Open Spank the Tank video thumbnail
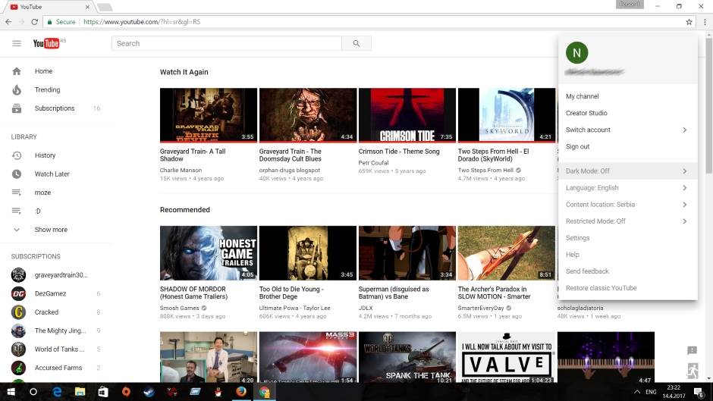 tap(407, 357)
